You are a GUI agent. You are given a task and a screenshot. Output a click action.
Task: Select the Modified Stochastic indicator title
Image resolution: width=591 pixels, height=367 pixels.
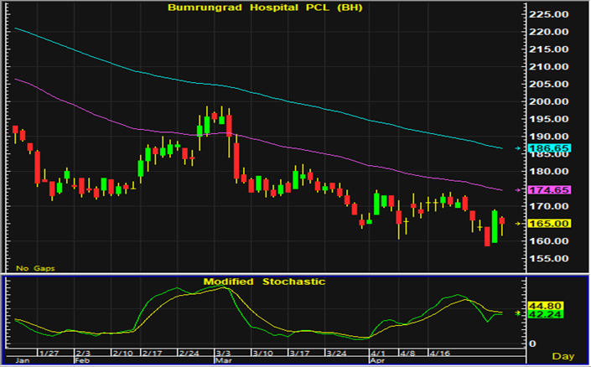[x=265, y=282]
